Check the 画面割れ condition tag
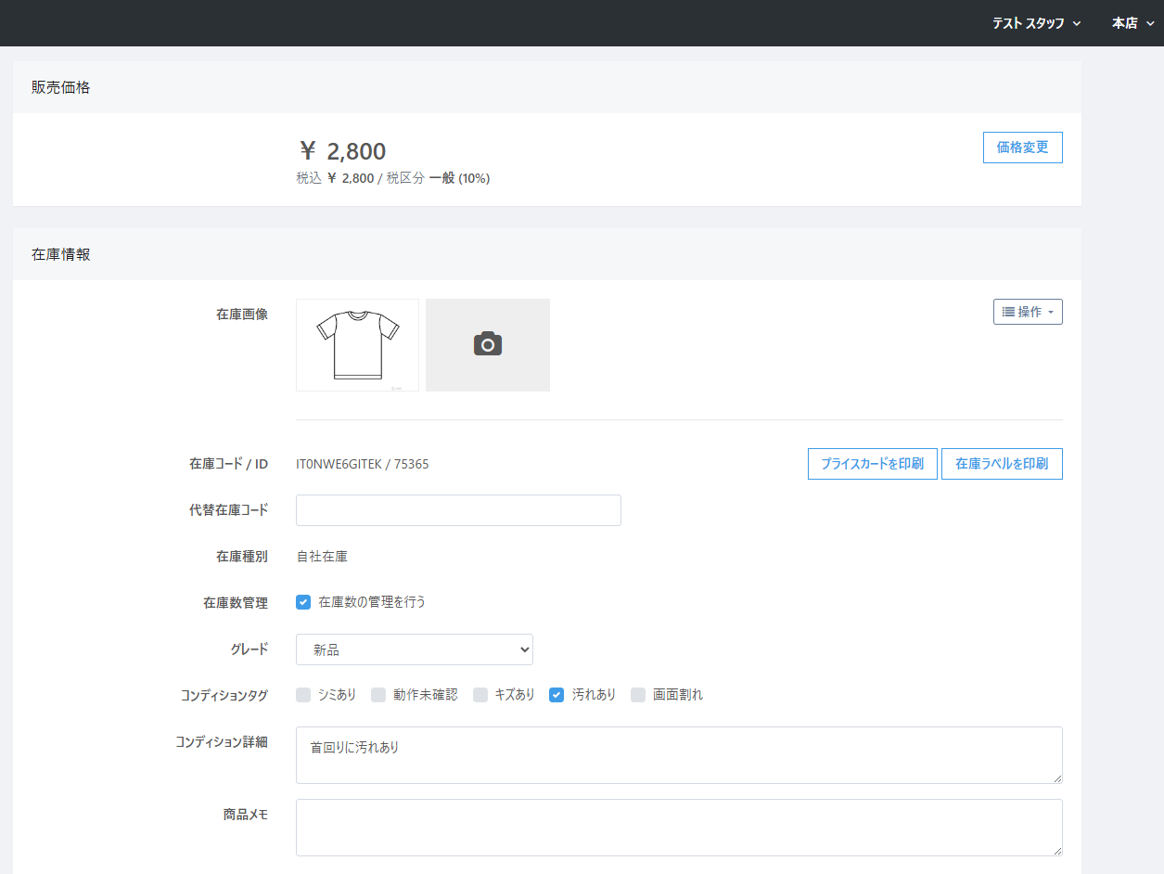The height and width of the screenshot is (874, 1164). pyautogui.click(x=638, y=695)
